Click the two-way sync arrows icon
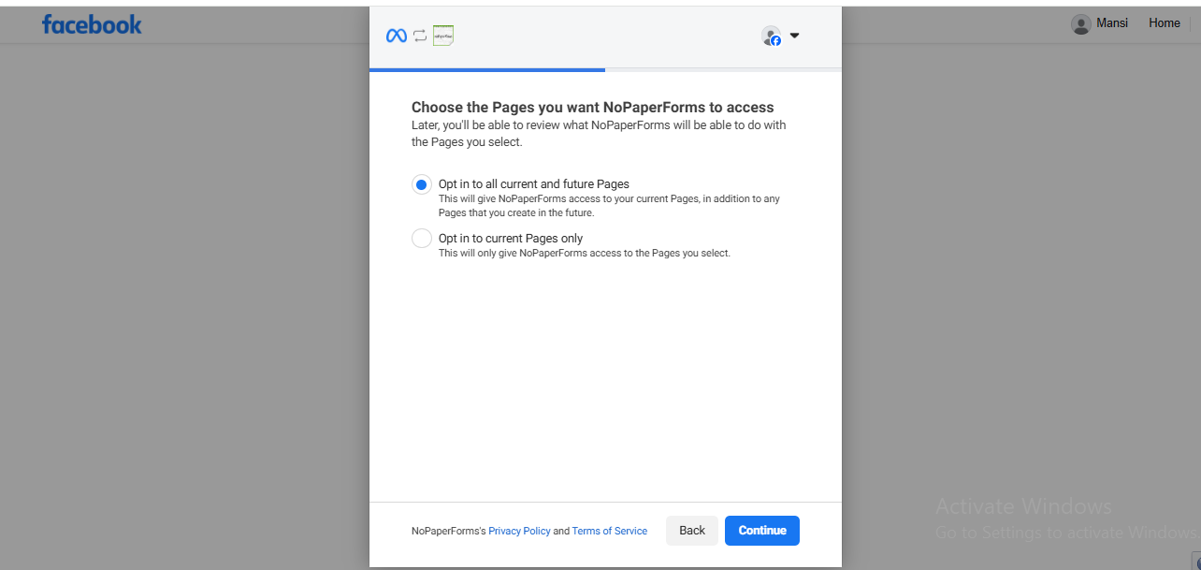Screen dimensions: 1201x570 420,36
